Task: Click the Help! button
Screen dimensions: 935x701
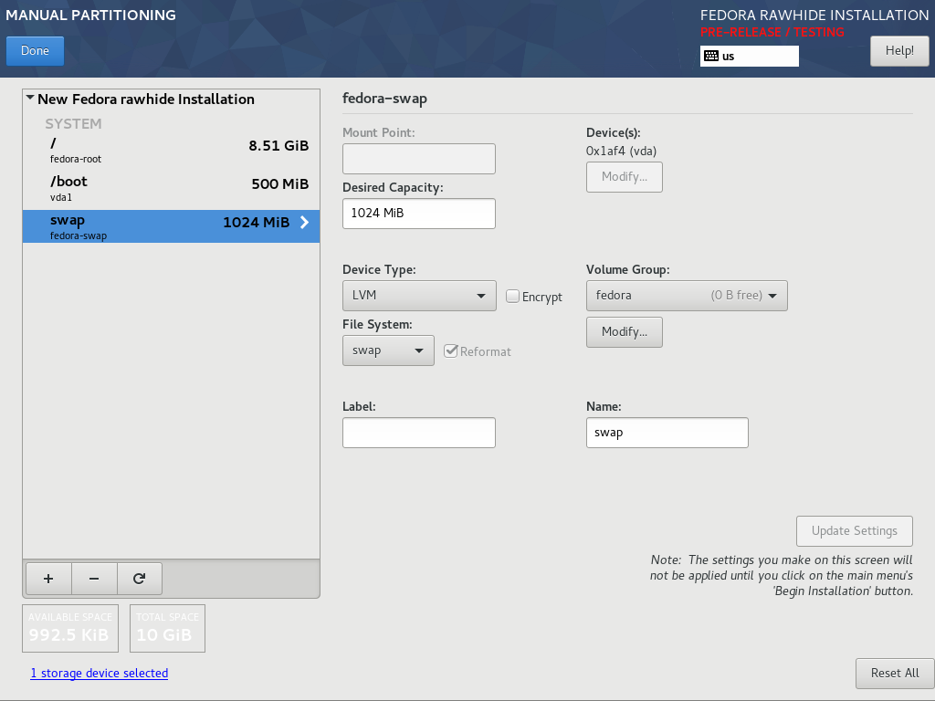Action: pos(899,51)
